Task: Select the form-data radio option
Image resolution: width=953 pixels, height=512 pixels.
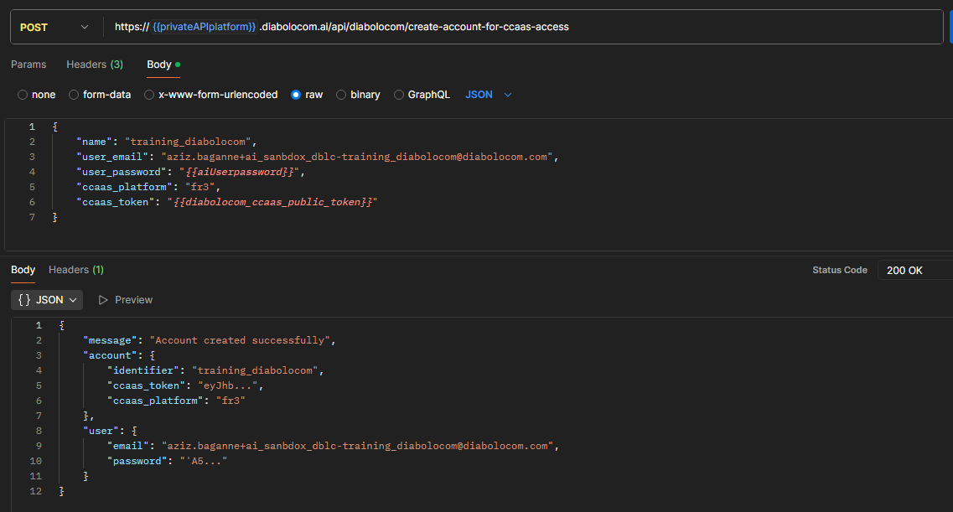Action: point(74,95)
